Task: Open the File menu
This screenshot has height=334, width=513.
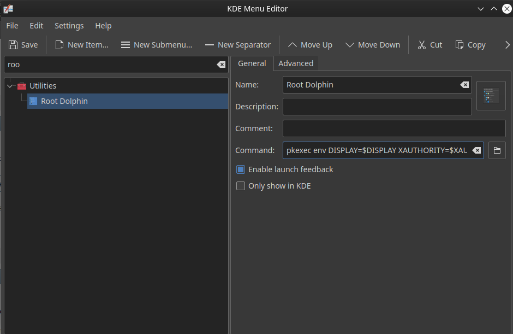Action: [12, 26]
